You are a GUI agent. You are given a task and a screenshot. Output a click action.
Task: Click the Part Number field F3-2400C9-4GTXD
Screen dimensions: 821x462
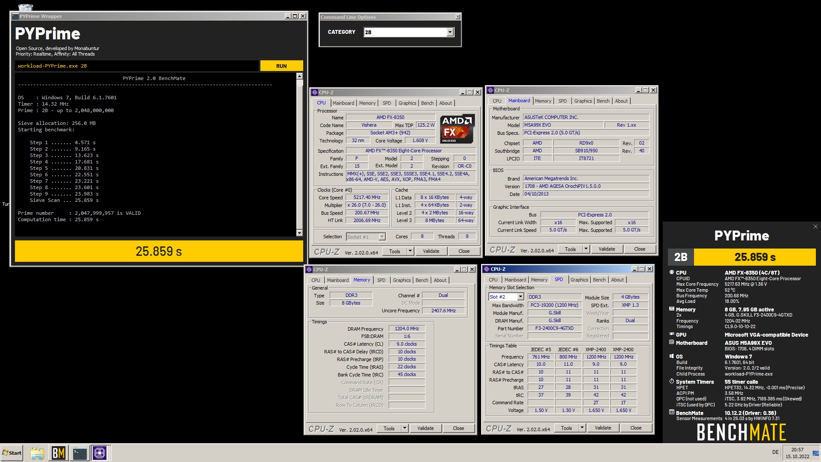point(554,329)
